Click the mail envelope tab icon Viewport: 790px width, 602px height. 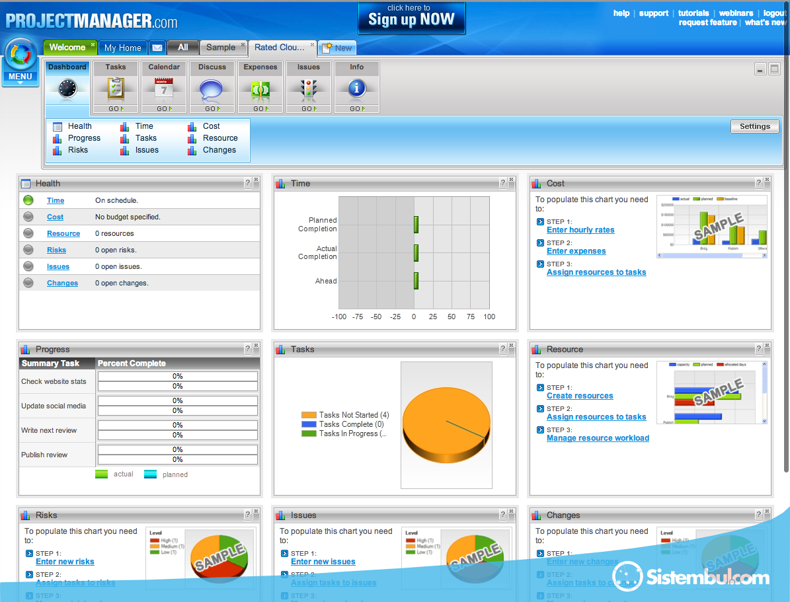(x=157, y=48)
